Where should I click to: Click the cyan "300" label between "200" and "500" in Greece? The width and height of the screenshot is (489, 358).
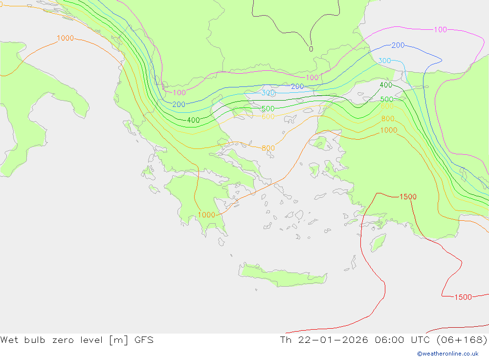[x=268, y=92]
